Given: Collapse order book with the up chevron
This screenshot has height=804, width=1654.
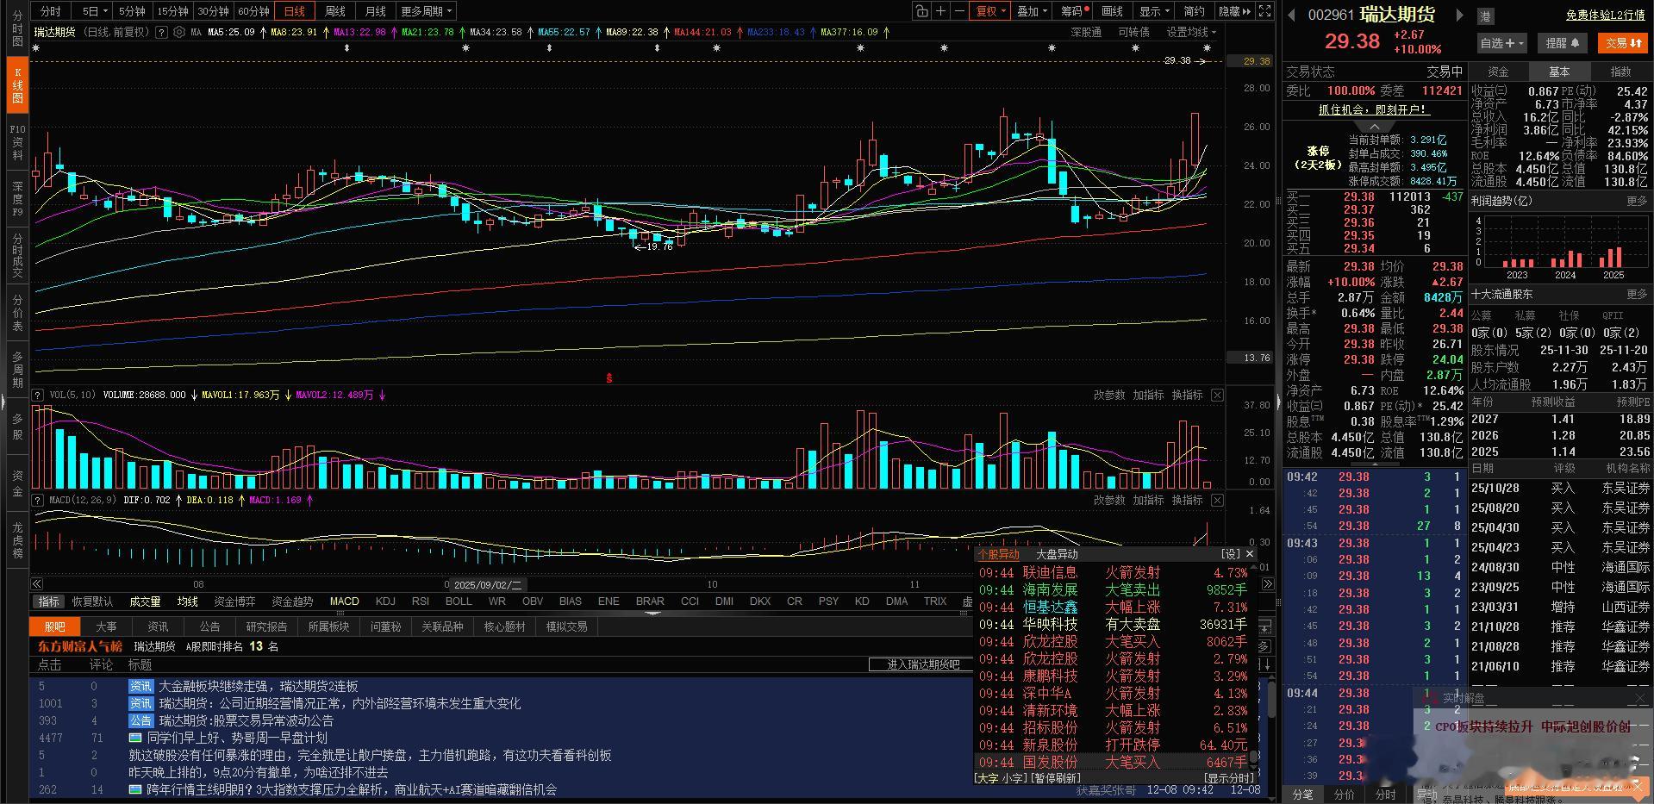Looking at the screenshot, I should [1374, 127].
